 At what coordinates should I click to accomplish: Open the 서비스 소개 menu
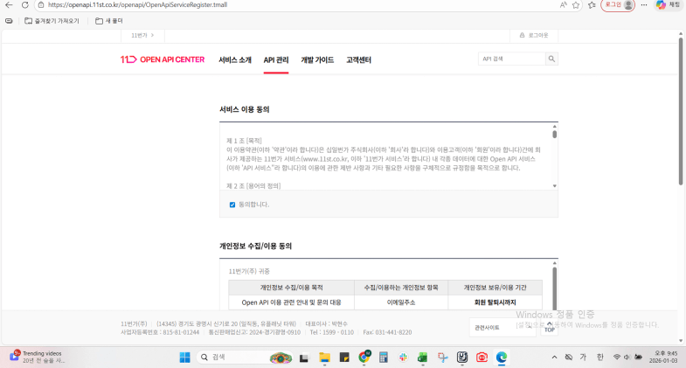pos(235,60)
